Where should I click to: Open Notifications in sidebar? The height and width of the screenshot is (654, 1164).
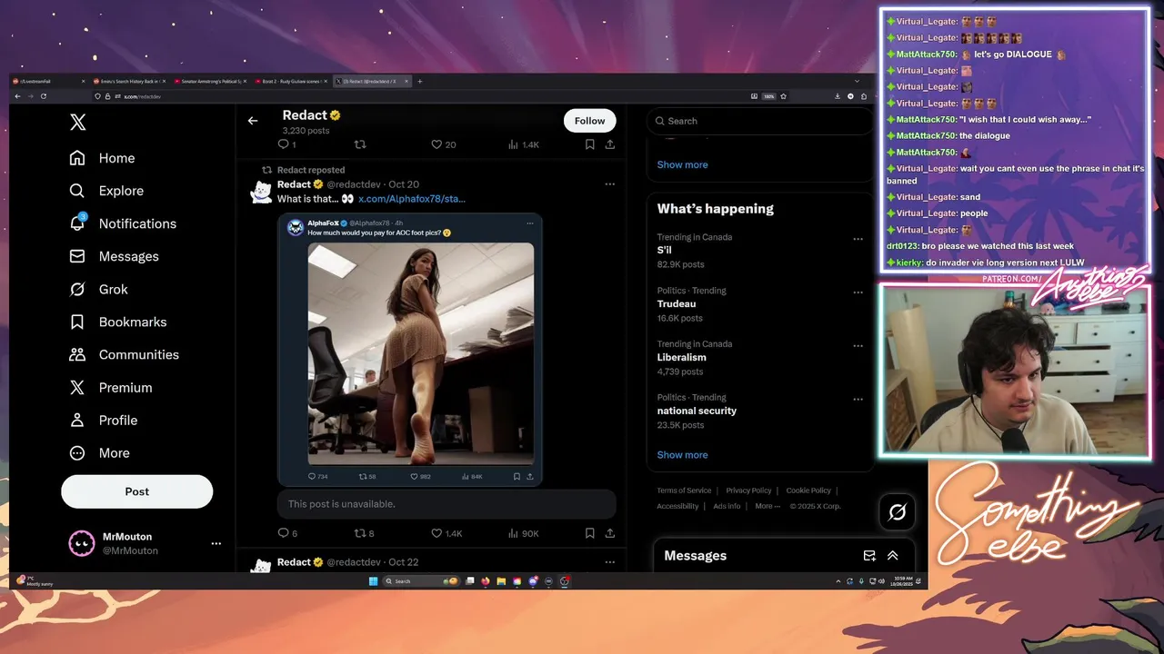(124, 223)
